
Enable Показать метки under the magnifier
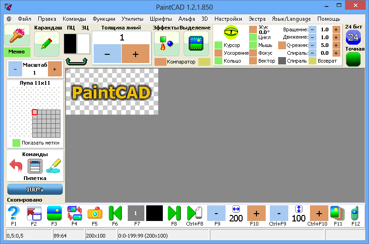click(x=16, y=143)
